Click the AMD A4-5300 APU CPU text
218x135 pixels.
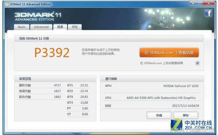(x=161, y=98)
